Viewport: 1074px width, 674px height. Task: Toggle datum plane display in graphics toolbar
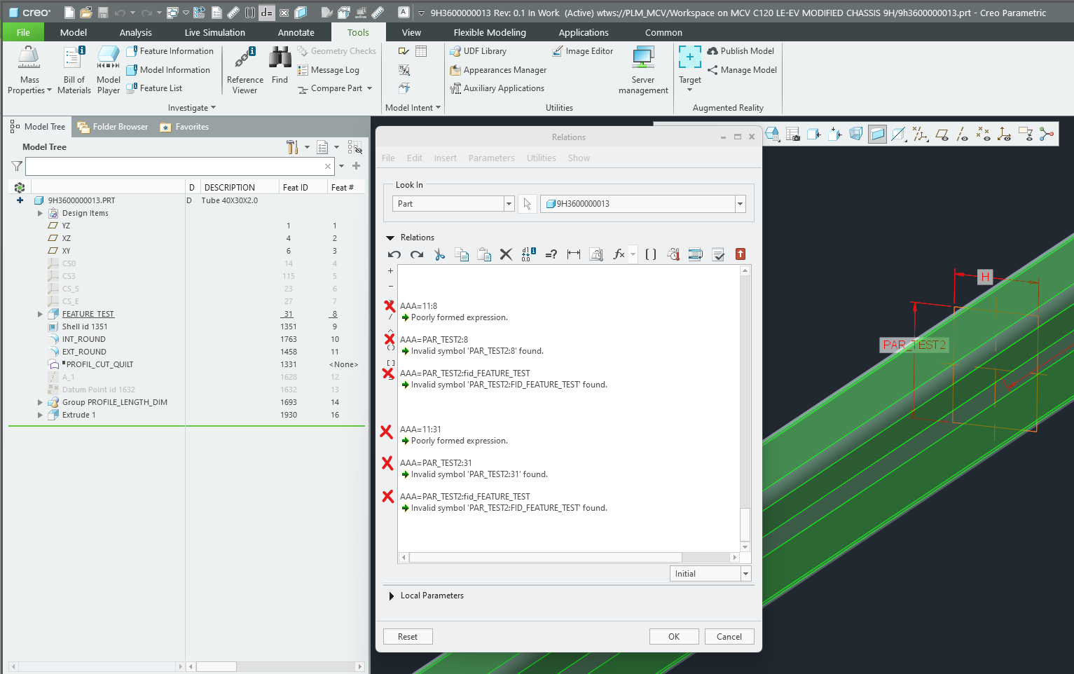(x=941, y=134)
